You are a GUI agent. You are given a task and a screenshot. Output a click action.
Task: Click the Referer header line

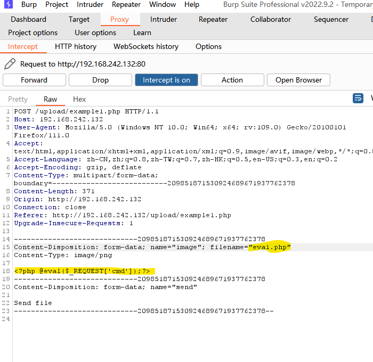click(x=123, y=215)
